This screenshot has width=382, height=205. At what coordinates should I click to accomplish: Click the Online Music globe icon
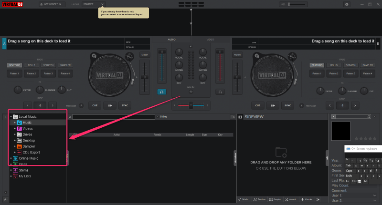pos(15,158)
